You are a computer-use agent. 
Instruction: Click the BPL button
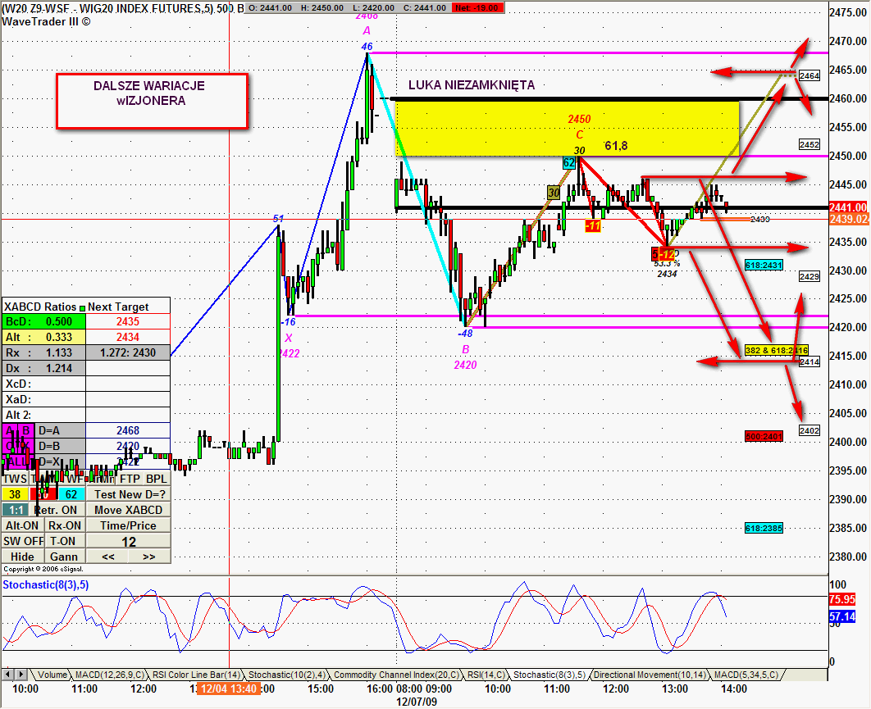157,479
